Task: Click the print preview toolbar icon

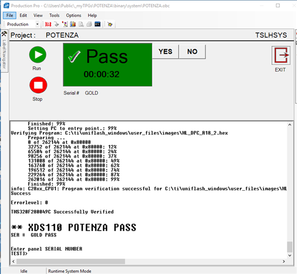Action: click(x=81, y=24)
